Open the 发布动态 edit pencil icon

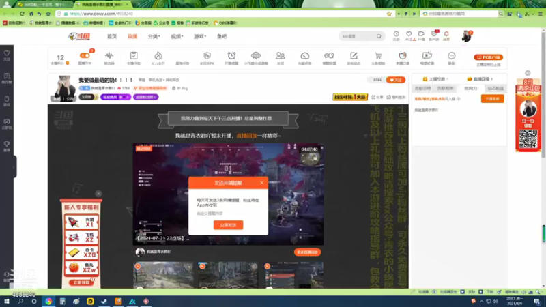pyautogui.click(x=354, y=55)
